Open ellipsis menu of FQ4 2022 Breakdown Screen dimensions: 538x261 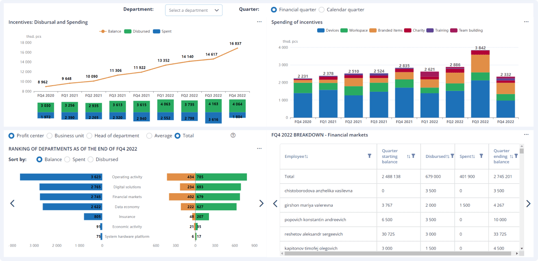(526, 135)
